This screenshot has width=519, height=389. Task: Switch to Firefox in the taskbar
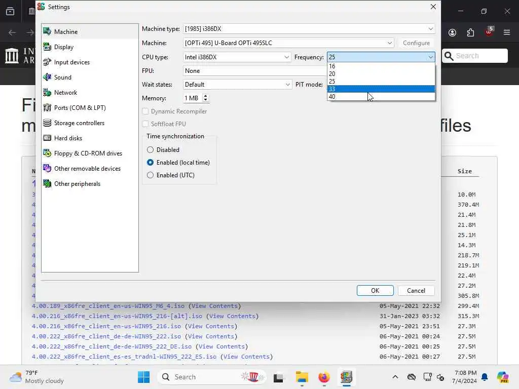(324, 377)
